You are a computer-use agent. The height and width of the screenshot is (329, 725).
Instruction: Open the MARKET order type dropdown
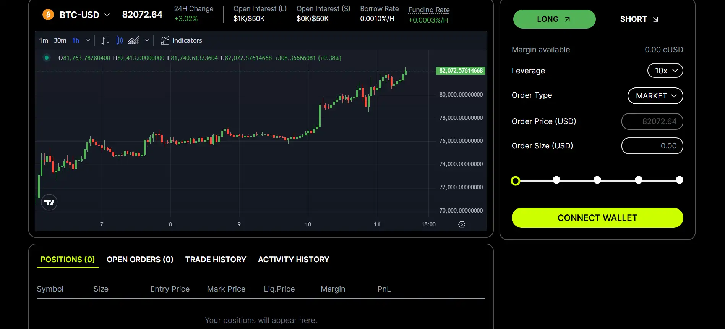pyautogui.click(x=655, y=96)
